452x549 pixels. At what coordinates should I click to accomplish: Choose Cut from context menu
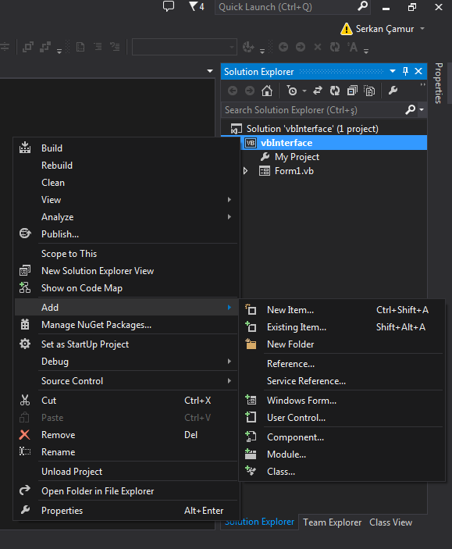point(126,400)
